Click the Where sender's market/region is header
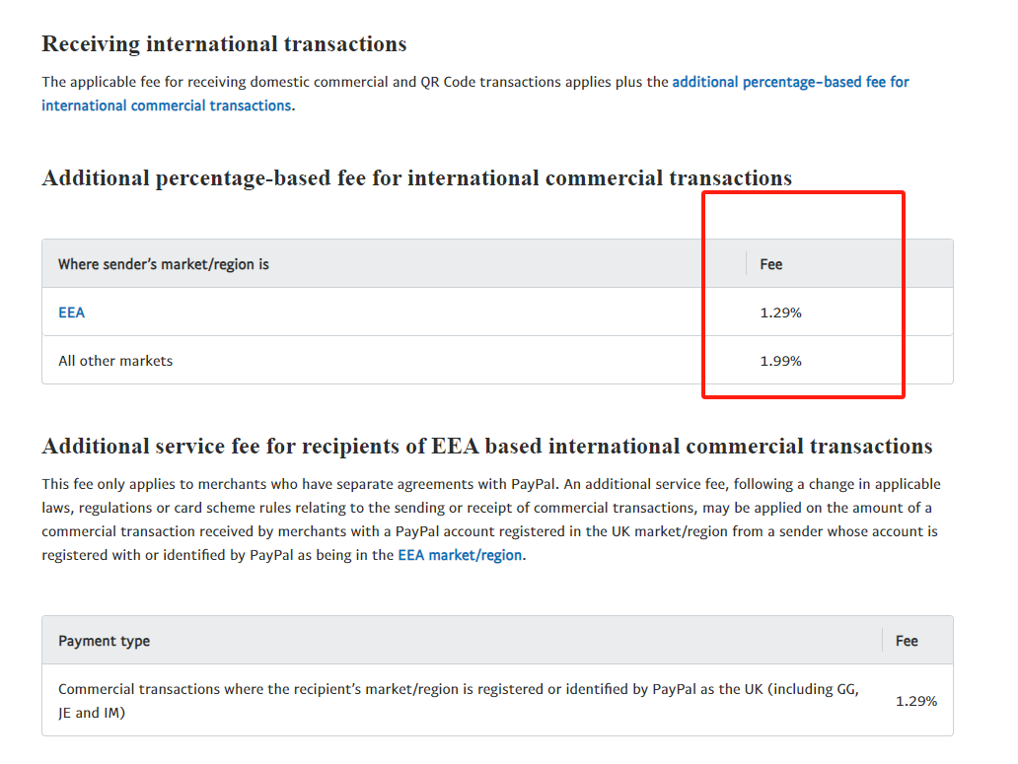 [x=164, y=264]
